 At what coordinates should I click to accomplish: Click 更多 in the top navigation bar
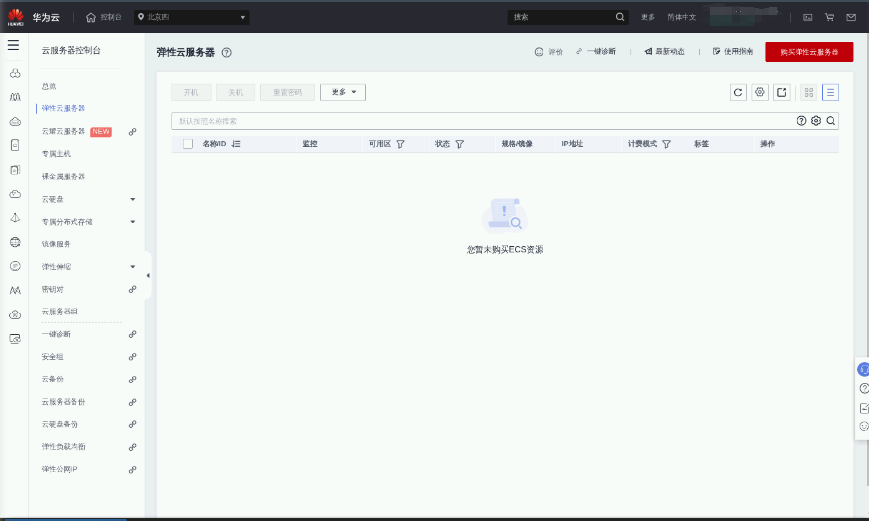[x=648, y=17]
